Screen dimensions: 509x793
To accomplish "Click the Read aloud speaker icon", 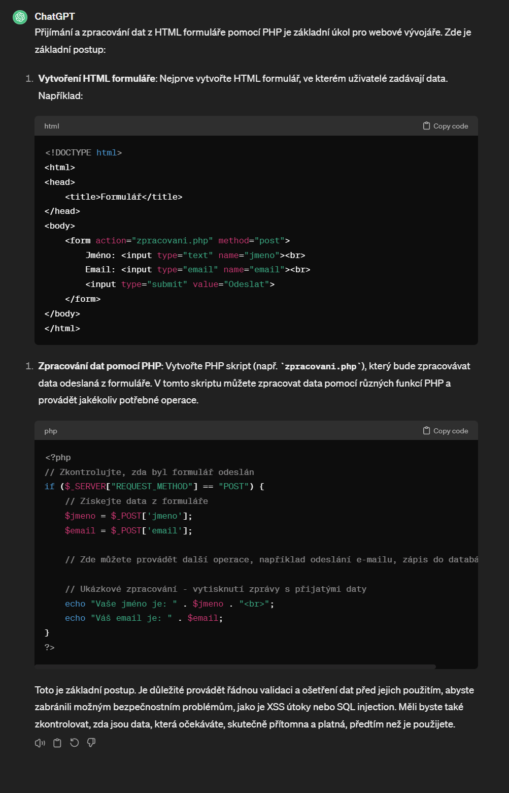I will click(40, 743).
